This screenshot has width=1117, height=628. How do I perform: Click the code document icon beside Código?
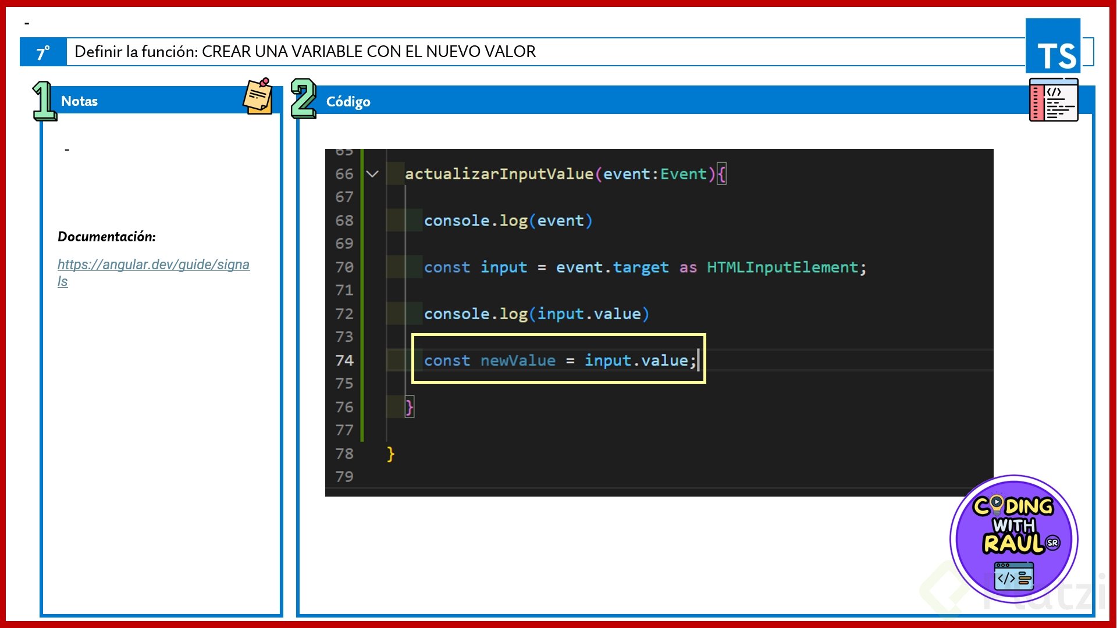click(1054, 100)
